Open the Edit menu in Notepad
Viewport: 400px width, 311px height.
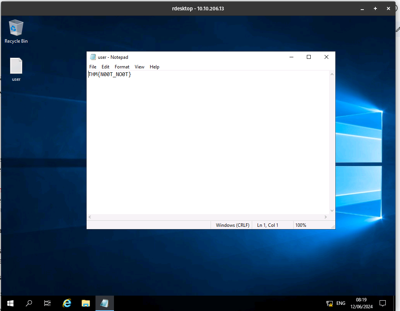[105, 67]
